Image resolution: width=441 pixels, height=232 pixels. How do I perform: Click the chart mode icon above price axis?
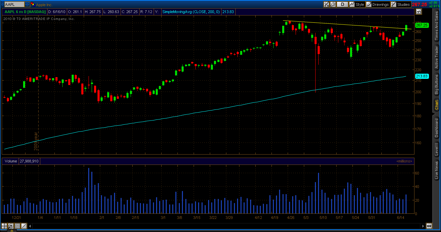[x=419, y=11]
